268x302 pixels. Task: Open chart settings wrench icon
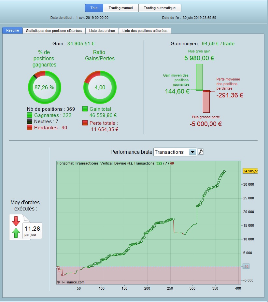(x=201, y=152)
